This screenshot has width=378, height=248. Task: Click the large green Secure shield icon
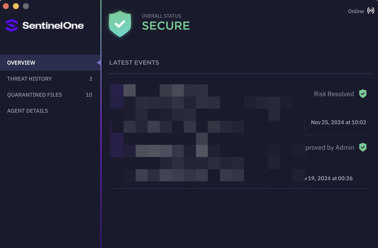click(x=120, y=24)
